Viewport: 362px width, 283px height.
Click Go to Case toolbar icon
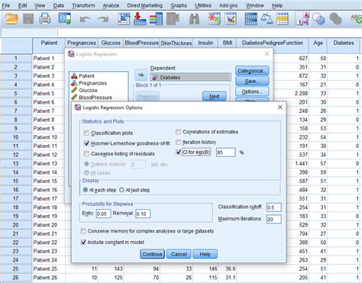tap(124, 19)
